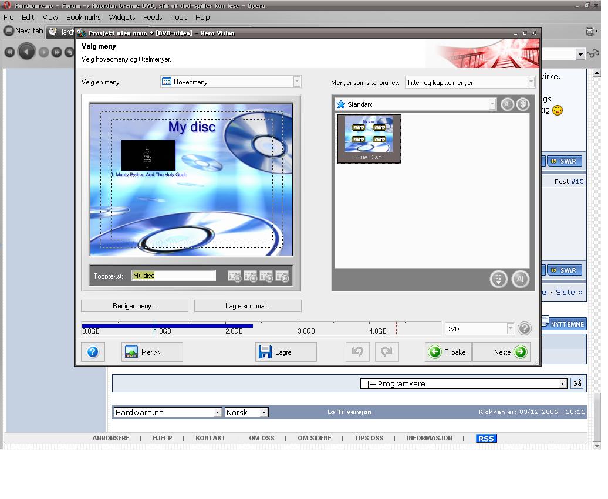Click round grid icon beside Standard dropdown
This screenshot has height=499, width=608.
coord(523,104)
